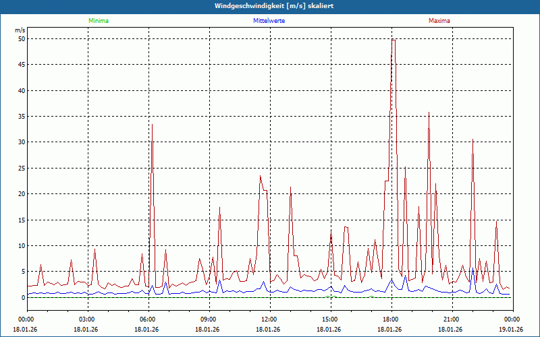Image resolution: width=540 pixels, height=337 pixels.
Task: Click the m/s unit label on y-axis
Action: coord(20,30)
